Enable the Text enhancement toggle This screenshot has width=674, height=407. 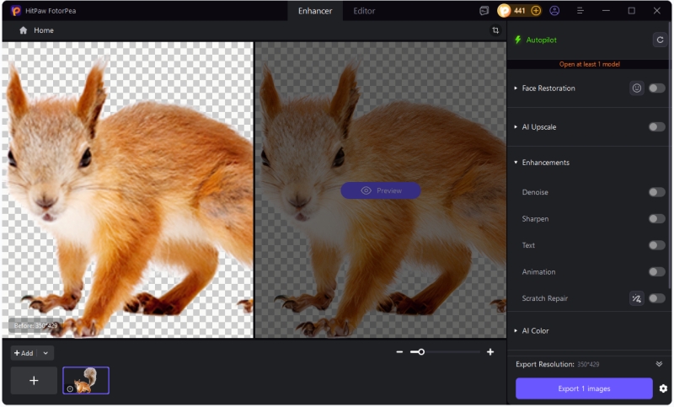pyautogui.click(x=657, y=245)
